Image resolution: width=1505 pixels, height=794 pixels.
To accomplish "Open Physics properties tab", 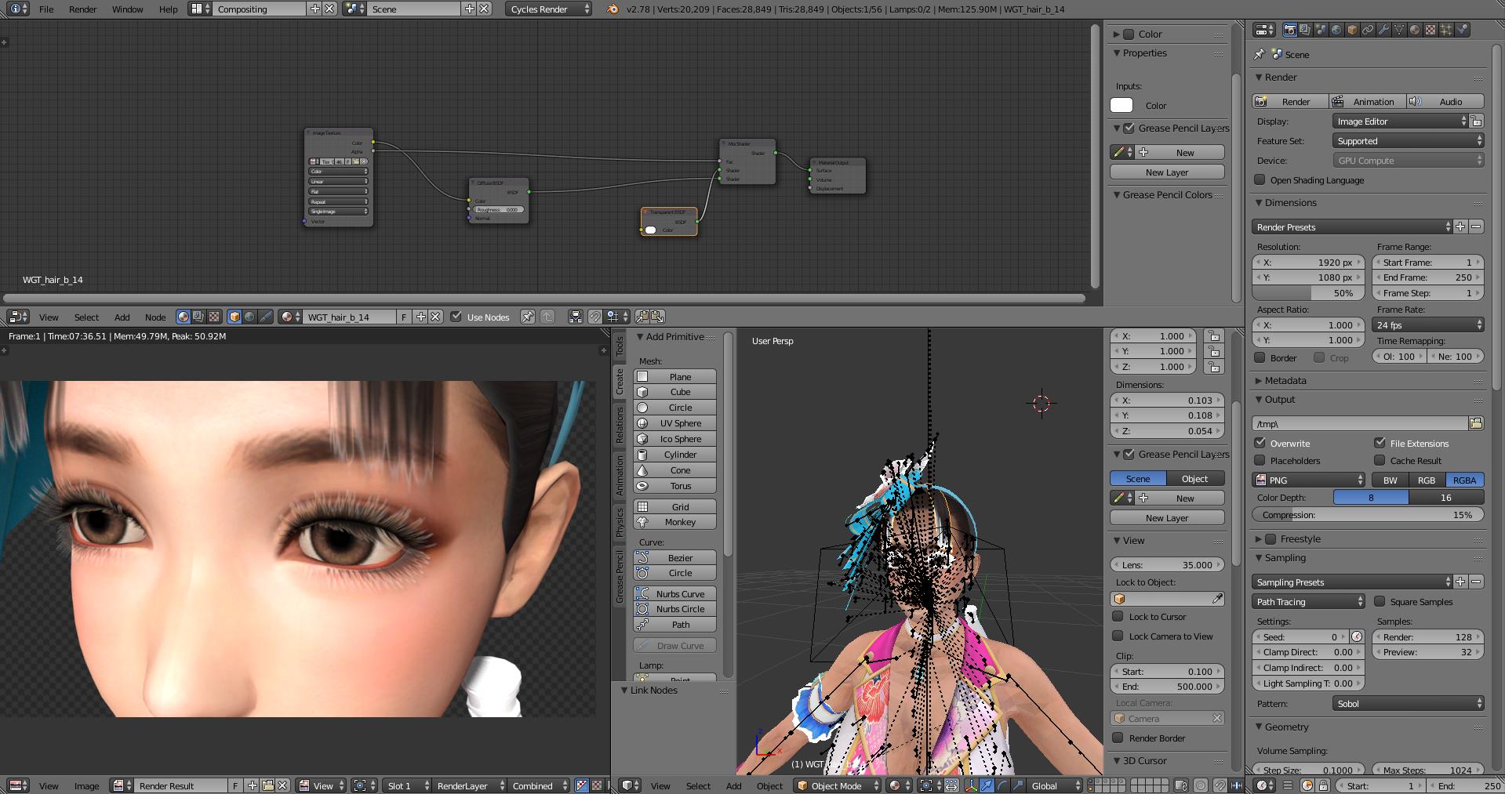I will pyautogui.click(x=1462, y=30).
